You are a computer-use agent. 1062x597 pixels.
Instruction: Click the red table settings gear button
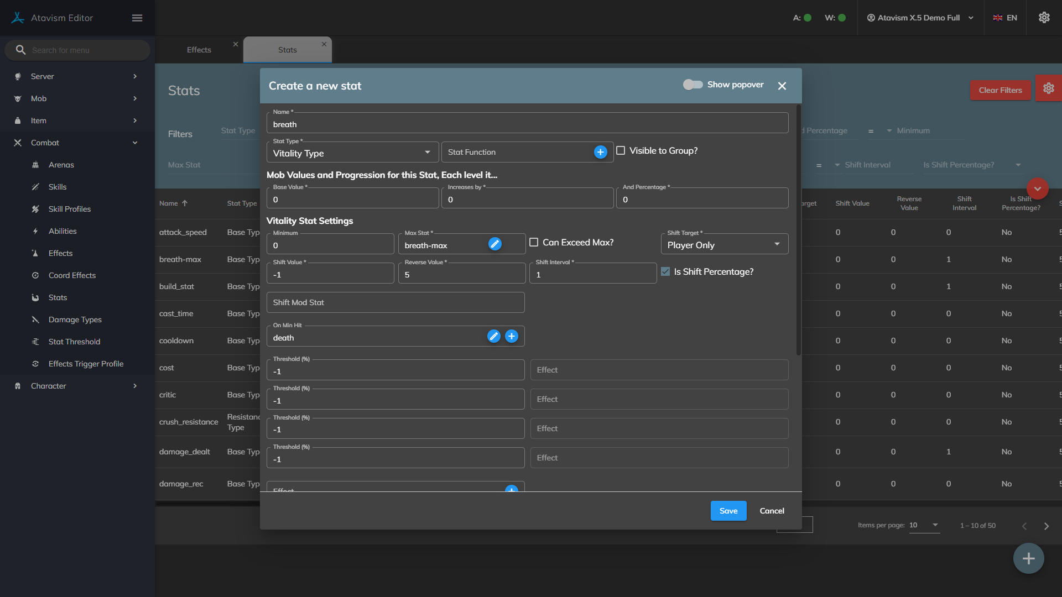[x=1048, y=88]
